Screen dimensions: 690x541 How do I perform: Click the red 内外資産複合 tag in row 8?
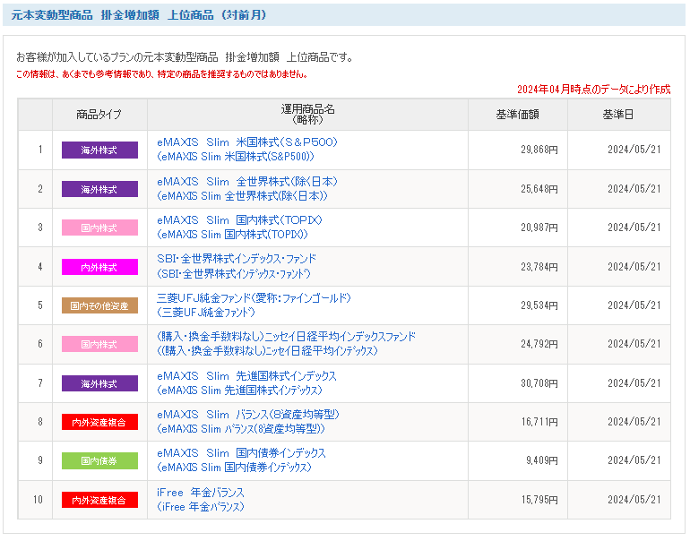[99, 422]
